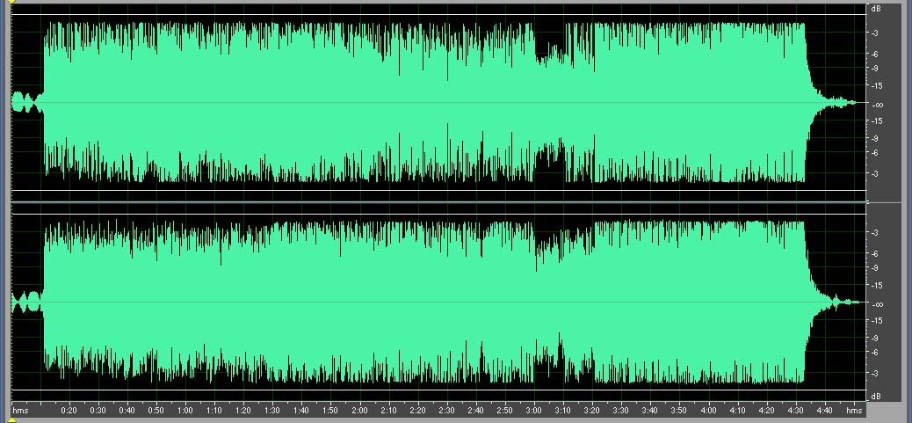The height and width of the screenshot is (423, 912).
Task: Click the 0:50 mark on the time ruler
Action: point(156,411)
